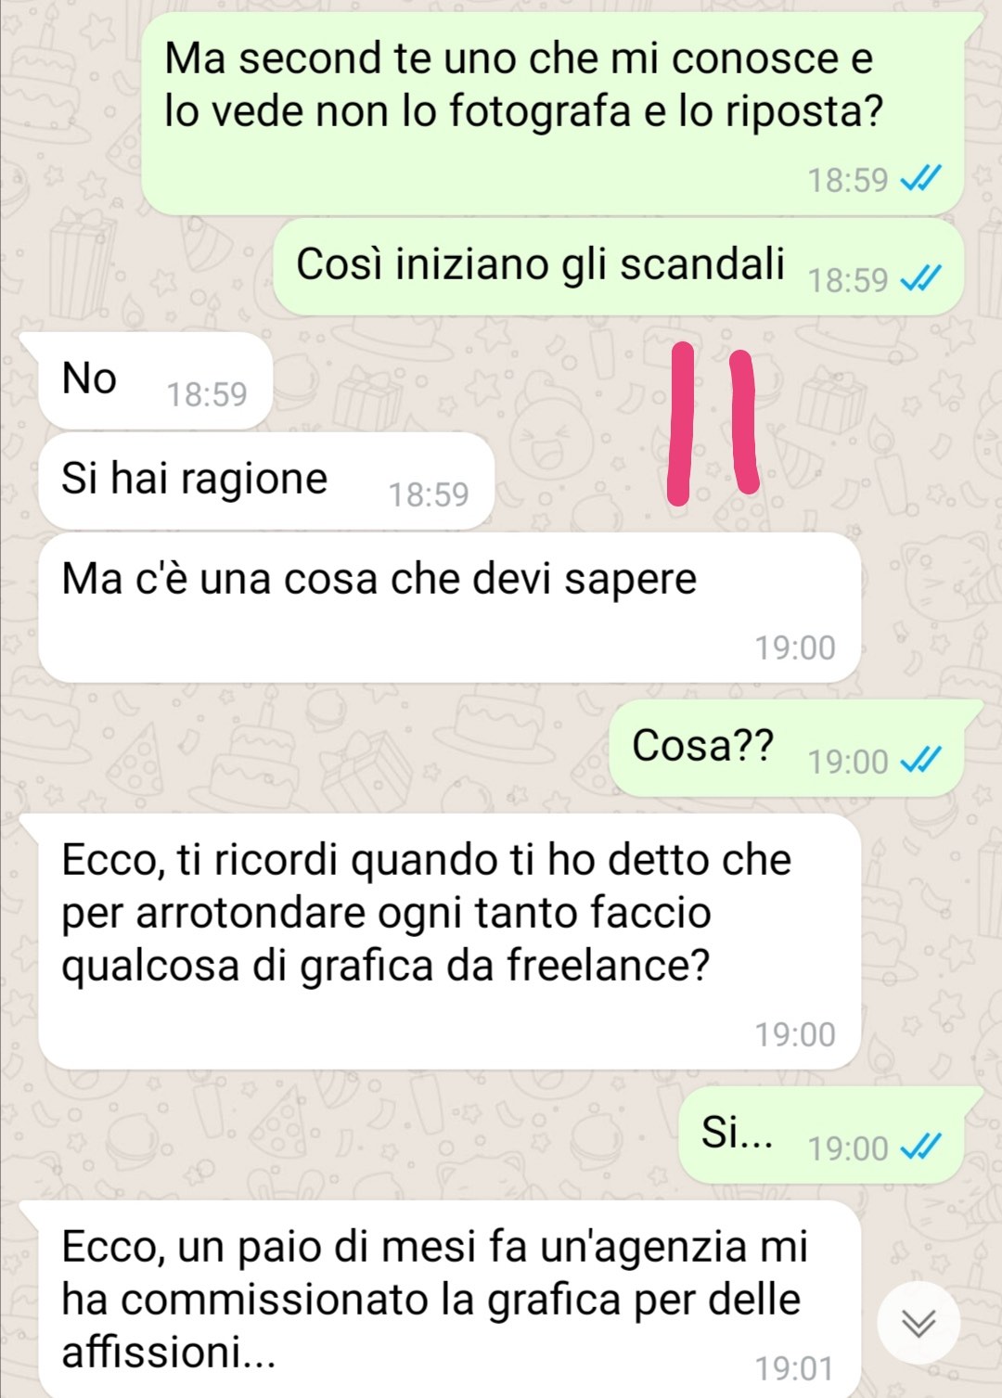The width and height of the screenshot is (1002, 1398).
Task: Select 'Così iniziano gli scandali' bubble
Action: (x=618, y=266)
